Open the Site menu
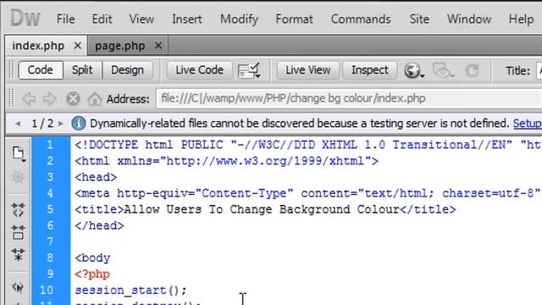This screenshot has height=305, width=542. (x=419, y=19)
